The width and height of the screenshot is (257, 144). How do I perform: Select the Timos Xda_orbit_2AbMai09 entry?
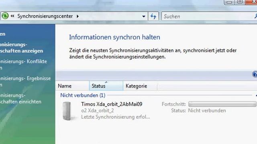pyautogui.click(x=112, y=104)
